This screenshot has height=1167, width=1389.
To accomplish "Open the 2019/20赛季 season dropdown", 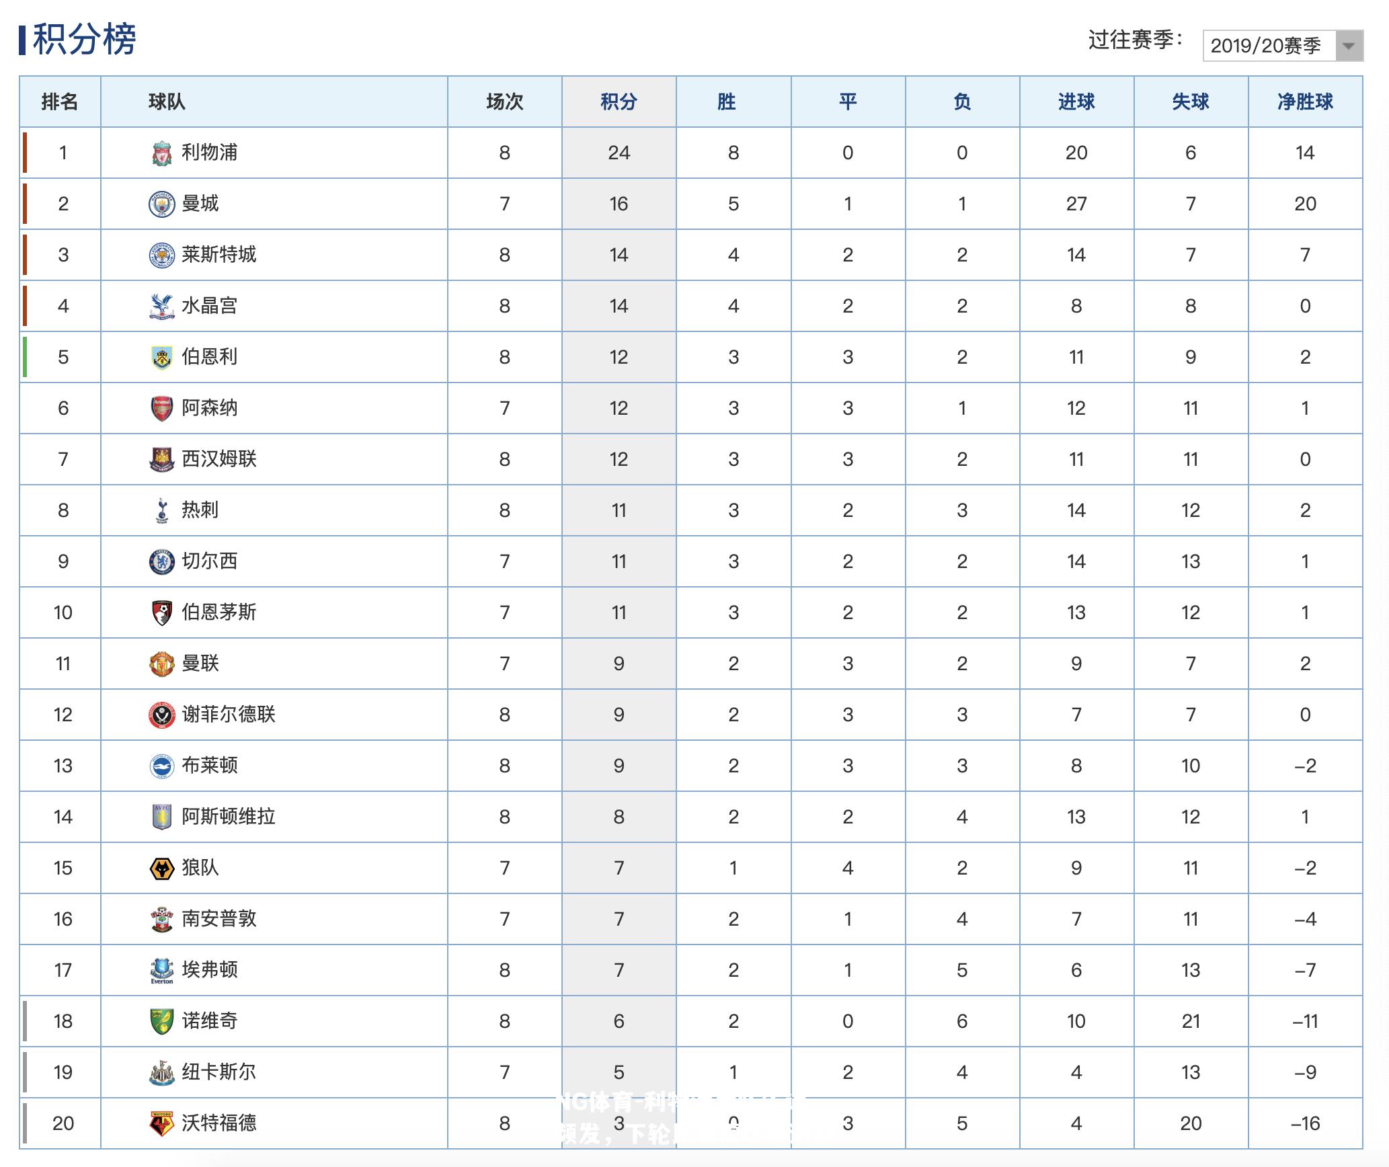I will pyautogui.click(x=1283, y=46).
